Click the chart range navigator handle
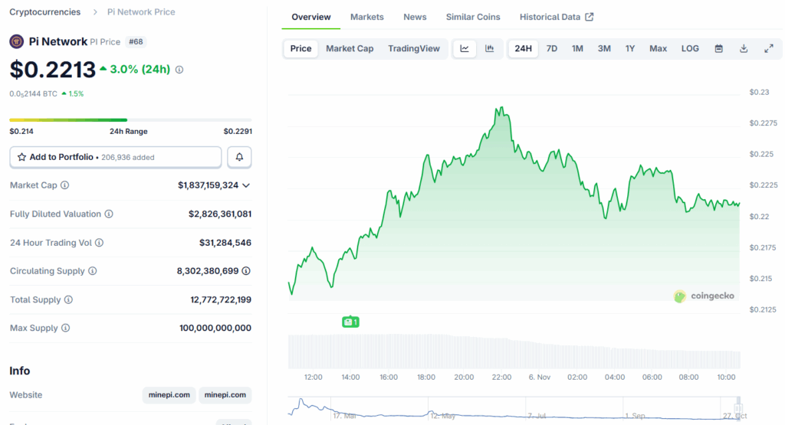The height and width of the screenshot is (425, 785). pos(738,407)
